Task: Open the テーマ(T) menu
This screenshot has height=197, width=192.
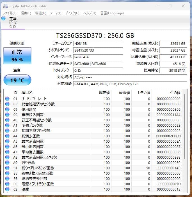Action: click(x=56, y=13)
